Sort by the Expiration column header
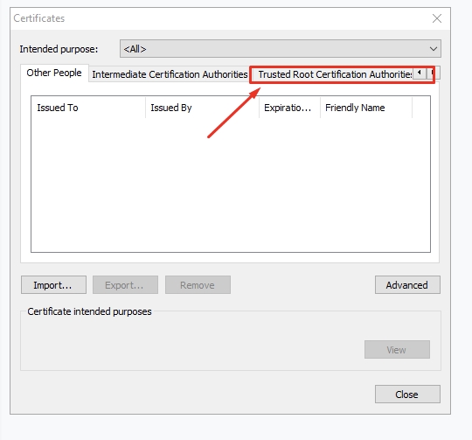472x440 pixels. (x=289, y=108)
